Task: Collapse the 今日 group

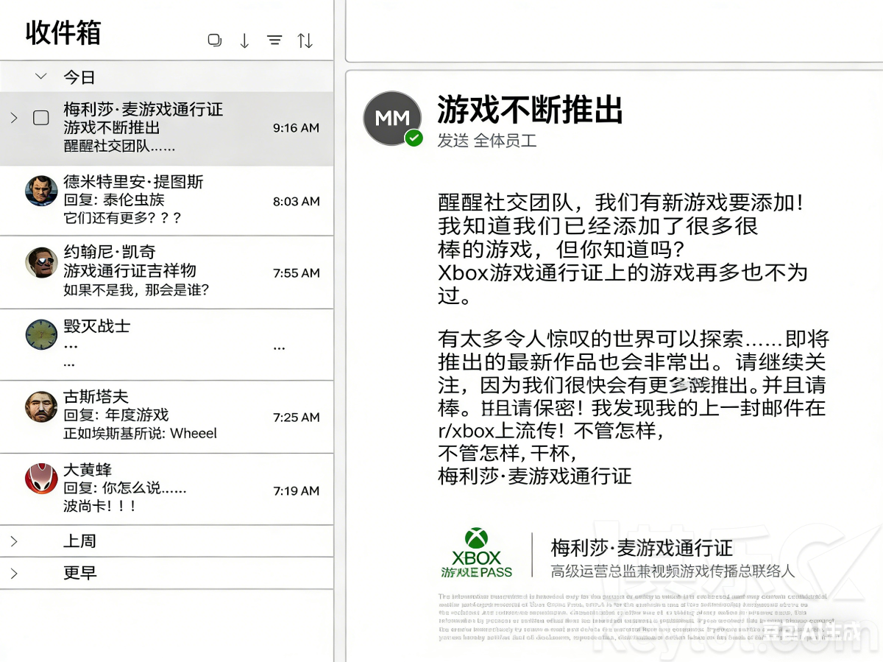Action: 41,77
